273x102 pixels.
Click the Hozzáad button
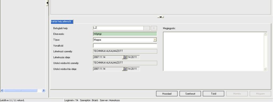167,94
